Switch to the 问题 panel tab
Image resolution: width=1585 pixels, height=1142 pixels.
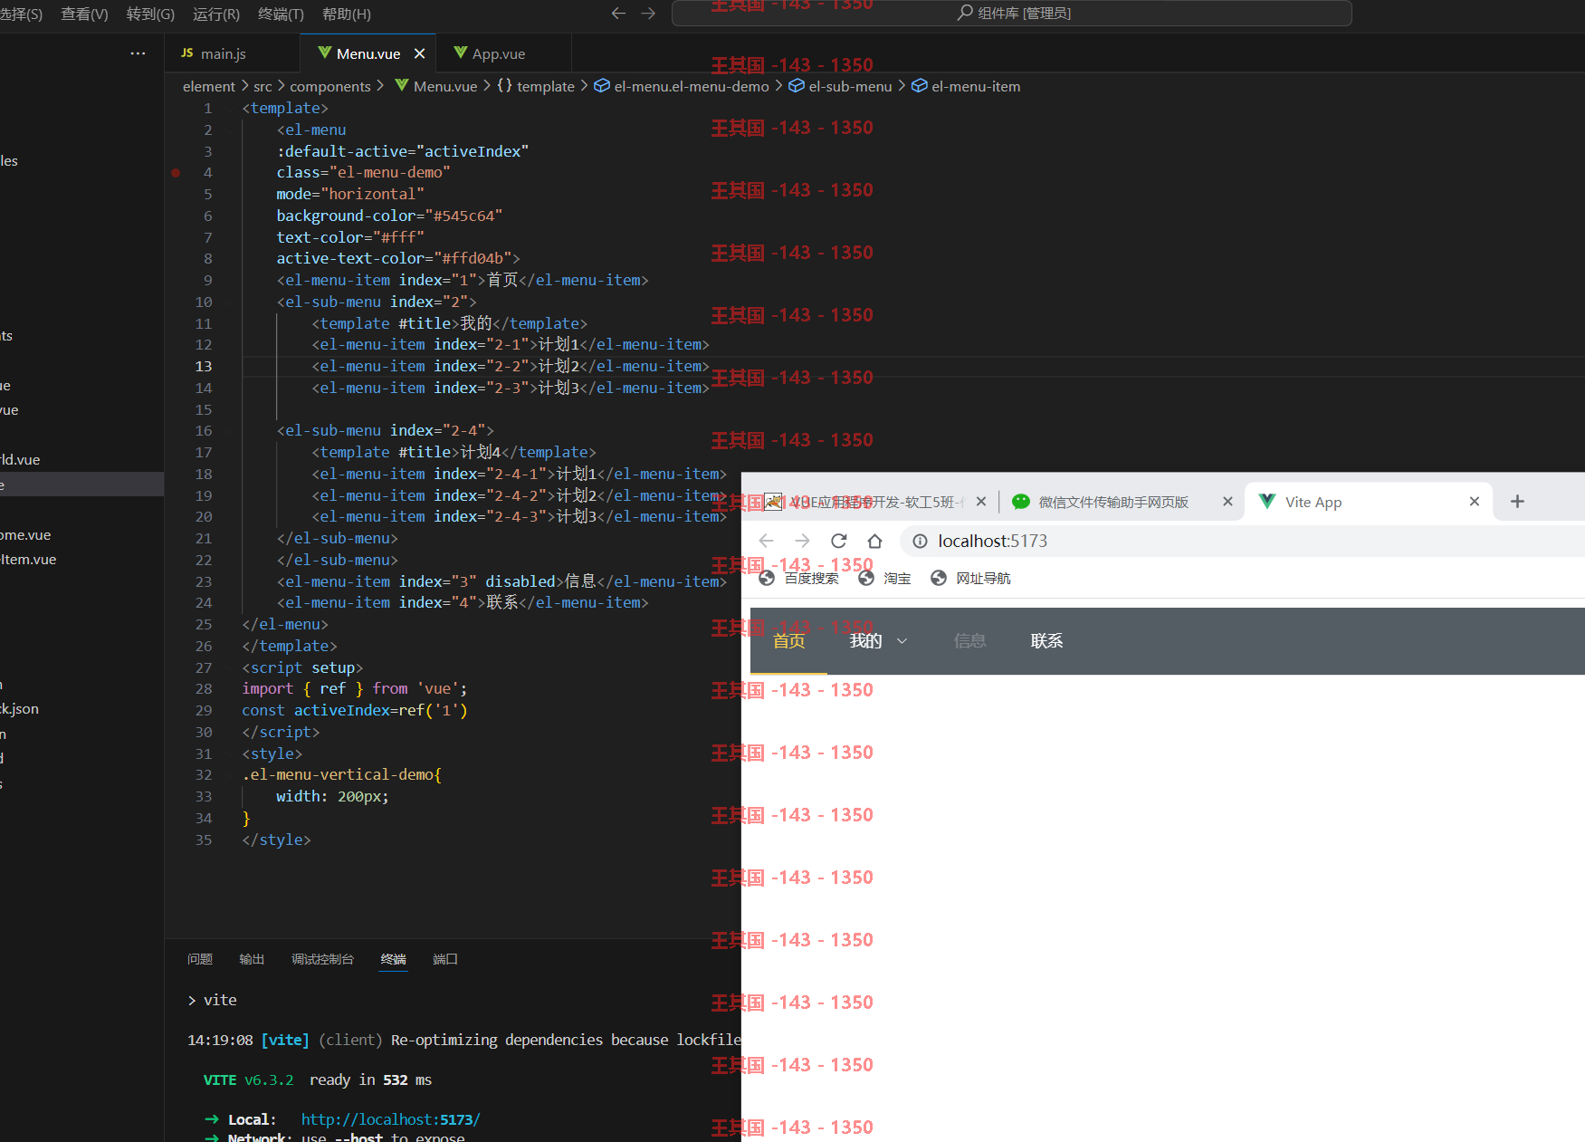click(x=200, y=959)
